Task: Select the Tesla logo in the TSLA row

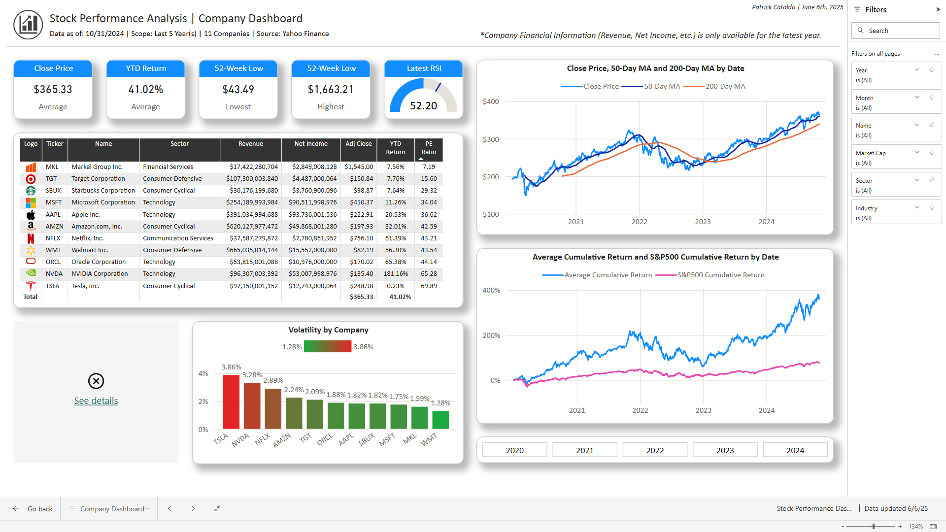Action: 31,285
